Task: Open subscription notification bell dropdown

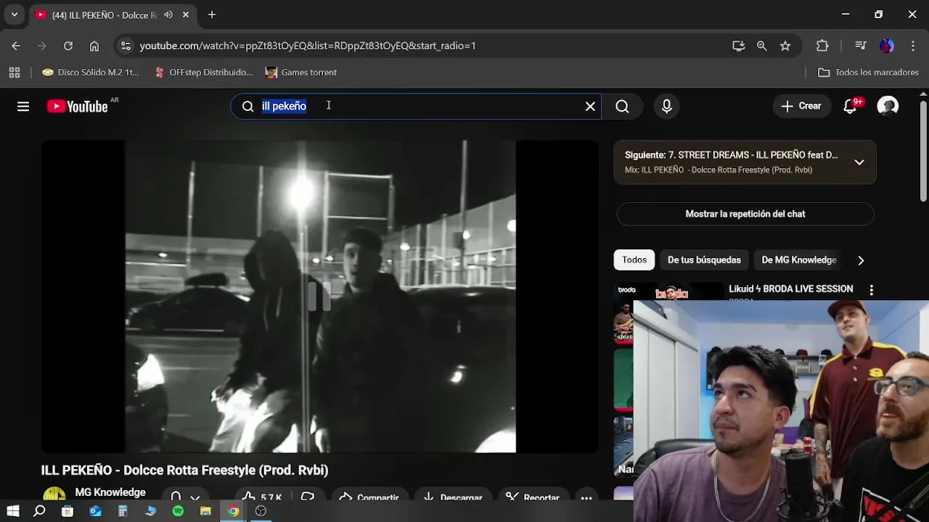Action: tap(184, 497)
